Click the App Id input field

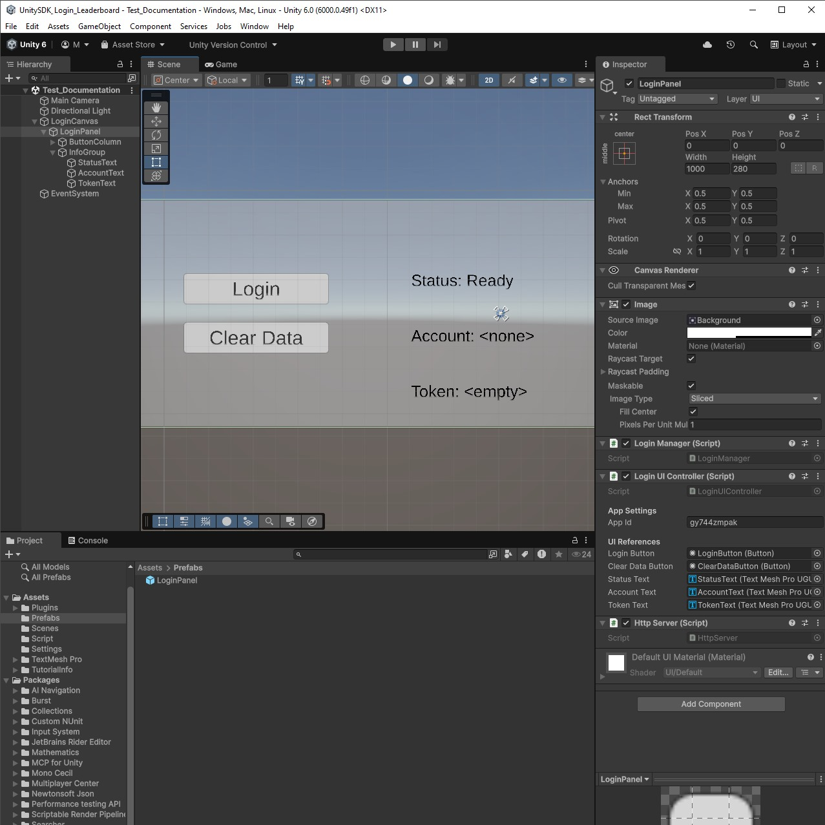point(753,523)
